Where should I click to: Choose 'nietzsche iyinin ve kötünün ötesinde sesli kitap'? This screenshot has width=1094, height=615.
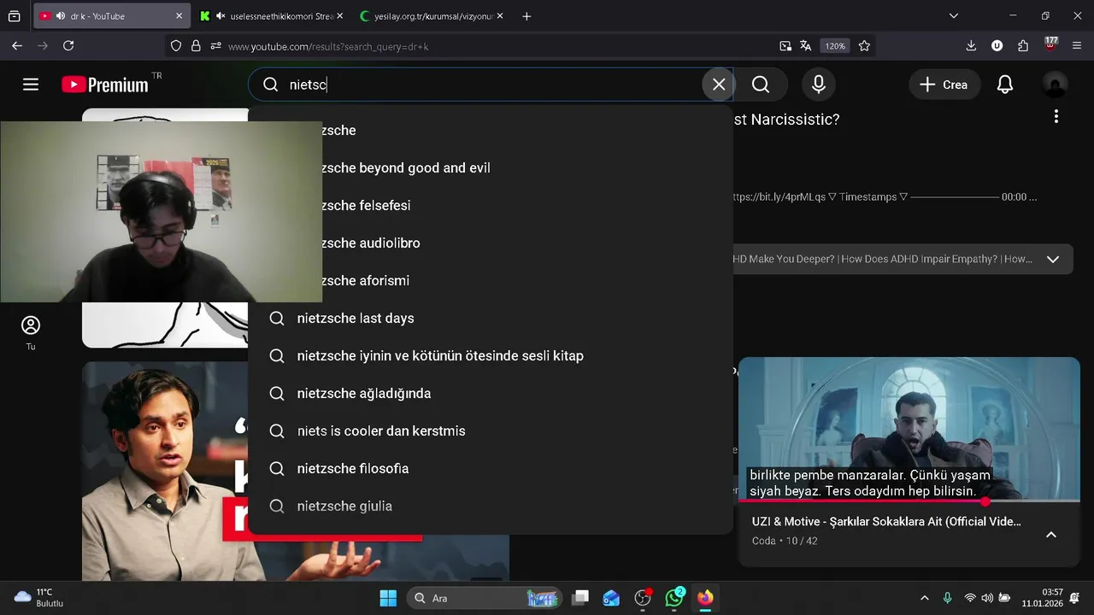click(491, 356)
